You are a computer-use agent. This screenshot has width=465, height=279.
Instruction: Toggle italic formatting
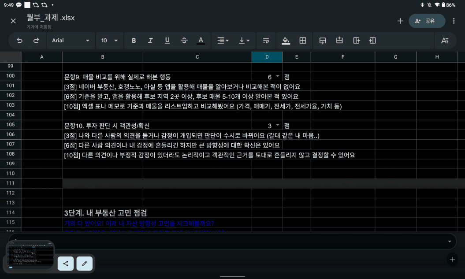coord(150,41)
